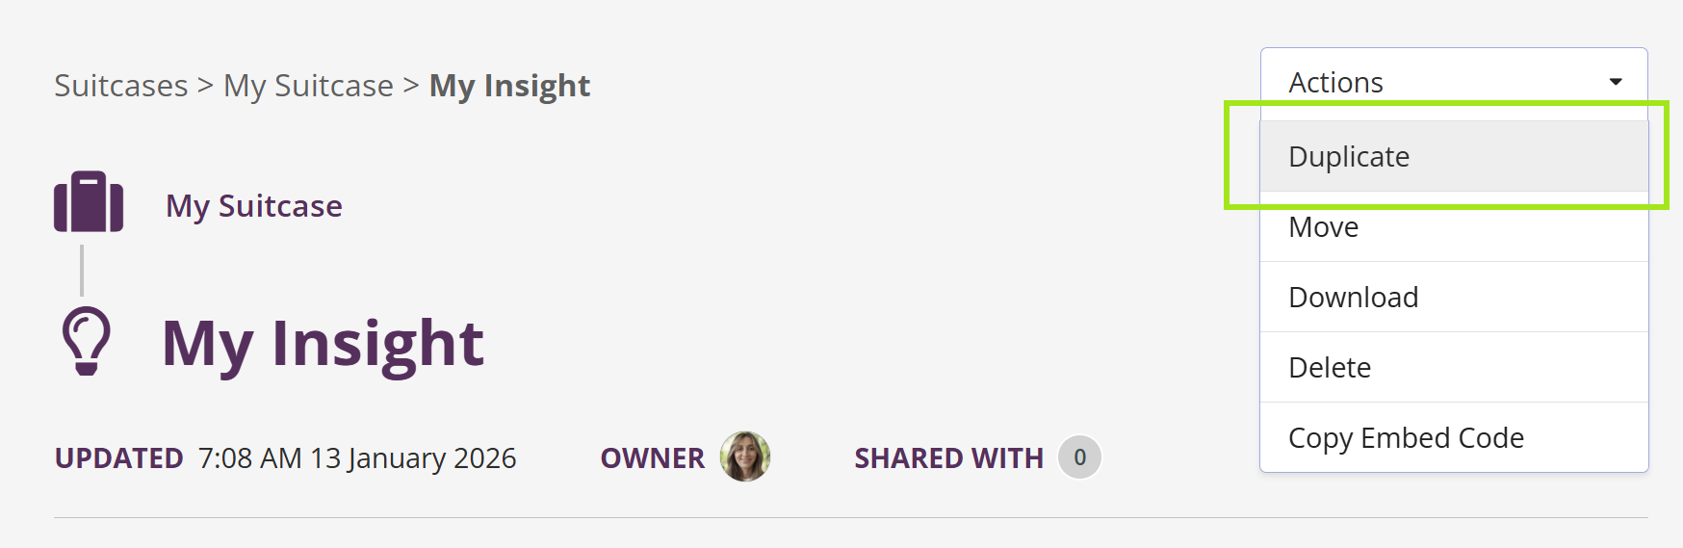Select Copy Embed Code menu option
Screen dimensions: 1683x548
(x=1406, y=438)
